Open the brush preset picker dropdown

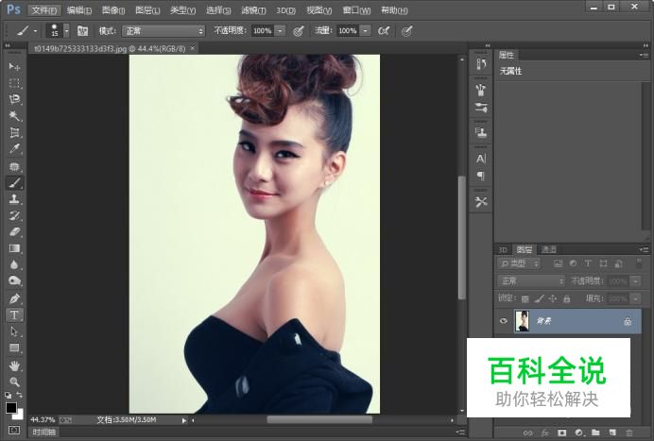coord(66,31)
